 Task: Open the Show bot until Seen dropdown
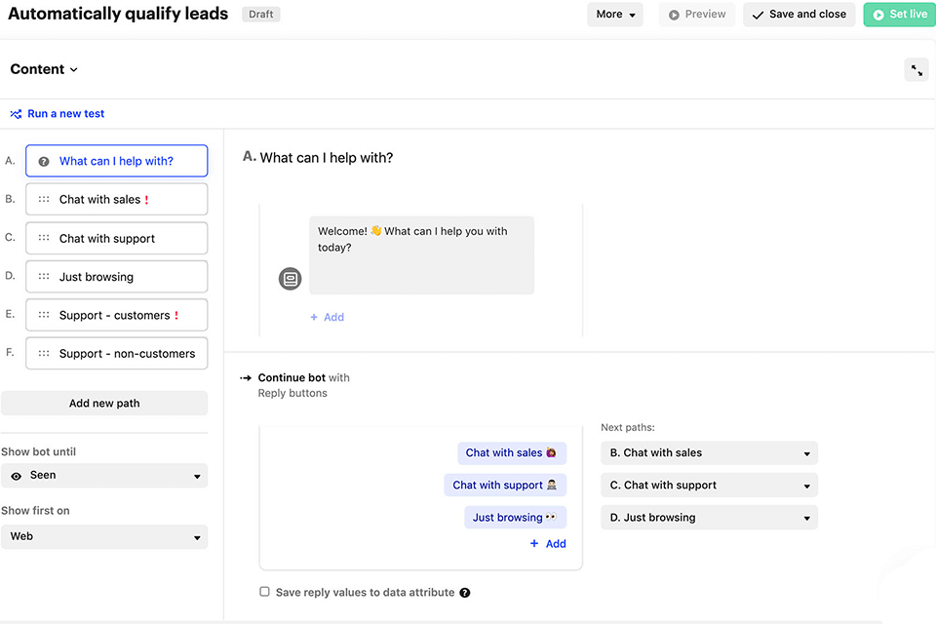pyautogui.click(x=104, y=476)
